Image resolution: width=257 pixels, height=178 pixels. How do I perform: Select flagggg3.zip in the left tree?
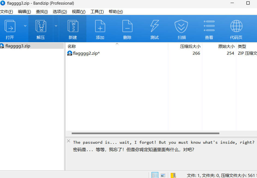[x=18, y=46]
